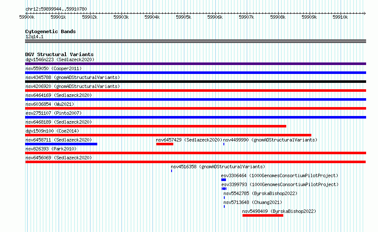This screenshot has height=232, width=378.
Task: Select the nsv6464169 (Sedlazeck2020) label
Action: [x=59, y=95]
